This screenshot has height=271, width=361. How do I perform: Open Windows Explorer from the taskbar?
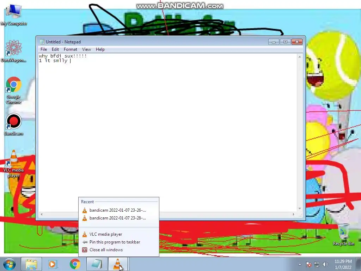(x=31, y=264)
